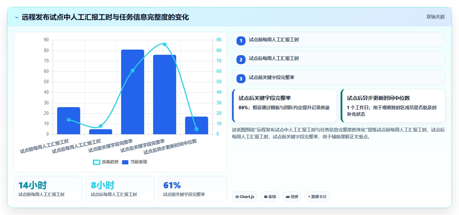Click the line point above the shortest bar
Image resolution: width=459 pixels, height=215 pixels.
(101, 126)
